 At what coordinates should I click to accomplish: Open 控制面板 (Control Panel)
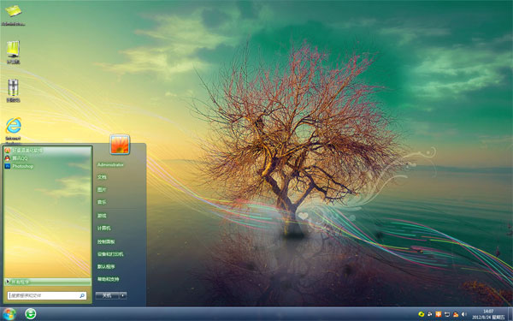tap(106, 241)
